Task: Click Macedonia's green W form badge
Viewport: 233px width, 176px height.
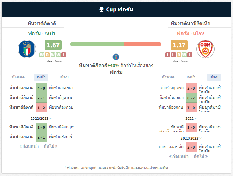Action: pos(184,55)
